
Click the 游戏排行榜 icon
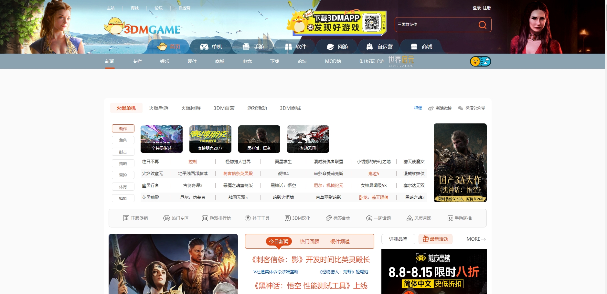click(205, 218)
